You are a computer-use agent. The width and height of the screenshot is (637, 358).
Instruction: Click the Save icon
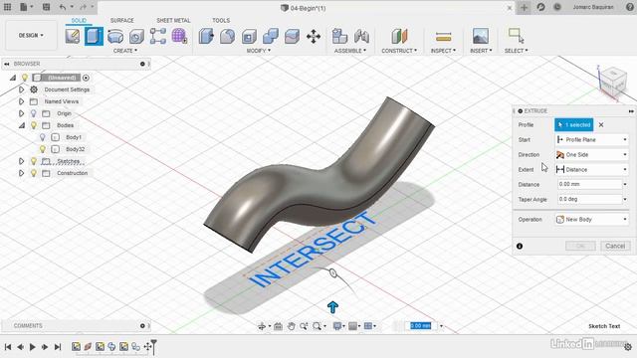click(47, 7)
